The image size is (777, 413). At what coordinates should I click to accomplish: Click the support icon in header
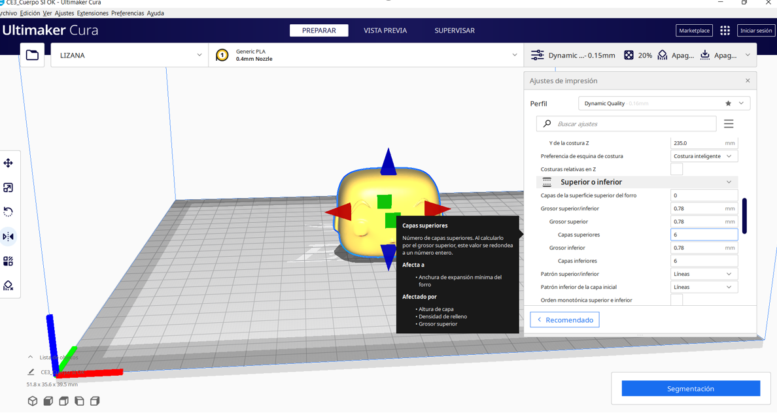[663, 55]
